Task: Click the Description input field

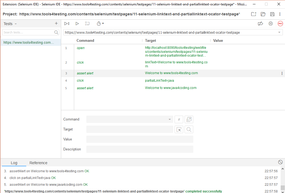Action: point(140,149)
